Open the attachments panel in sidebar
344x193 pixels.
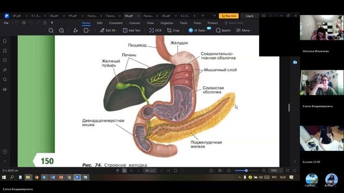coord(5,70)
